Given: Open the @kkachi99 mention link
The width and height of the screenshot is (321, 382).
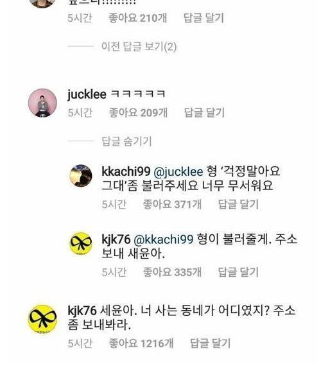Looking at the screenshot, I should pos(164,239).
